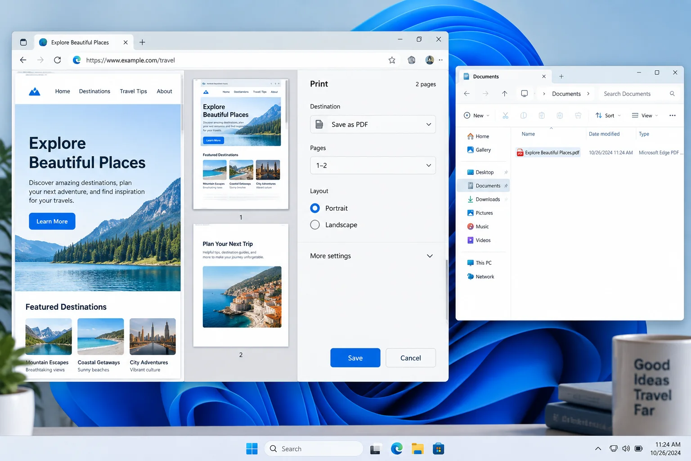Image resolution: width=691 pixels, height=461 pixels.
Task: Open the Pages 1–2 dropdown
Action: [x=373, y=165]
